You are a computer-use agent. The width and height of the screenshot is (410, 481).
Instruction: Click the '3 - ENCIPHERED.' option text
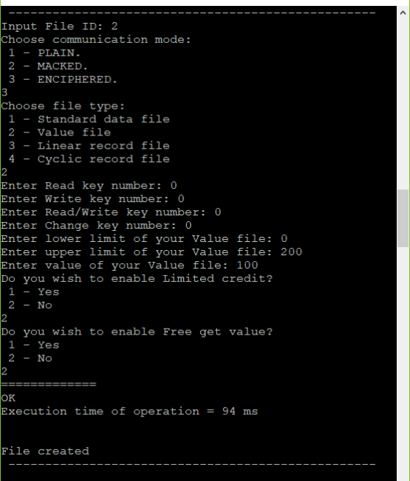(63, 79)
